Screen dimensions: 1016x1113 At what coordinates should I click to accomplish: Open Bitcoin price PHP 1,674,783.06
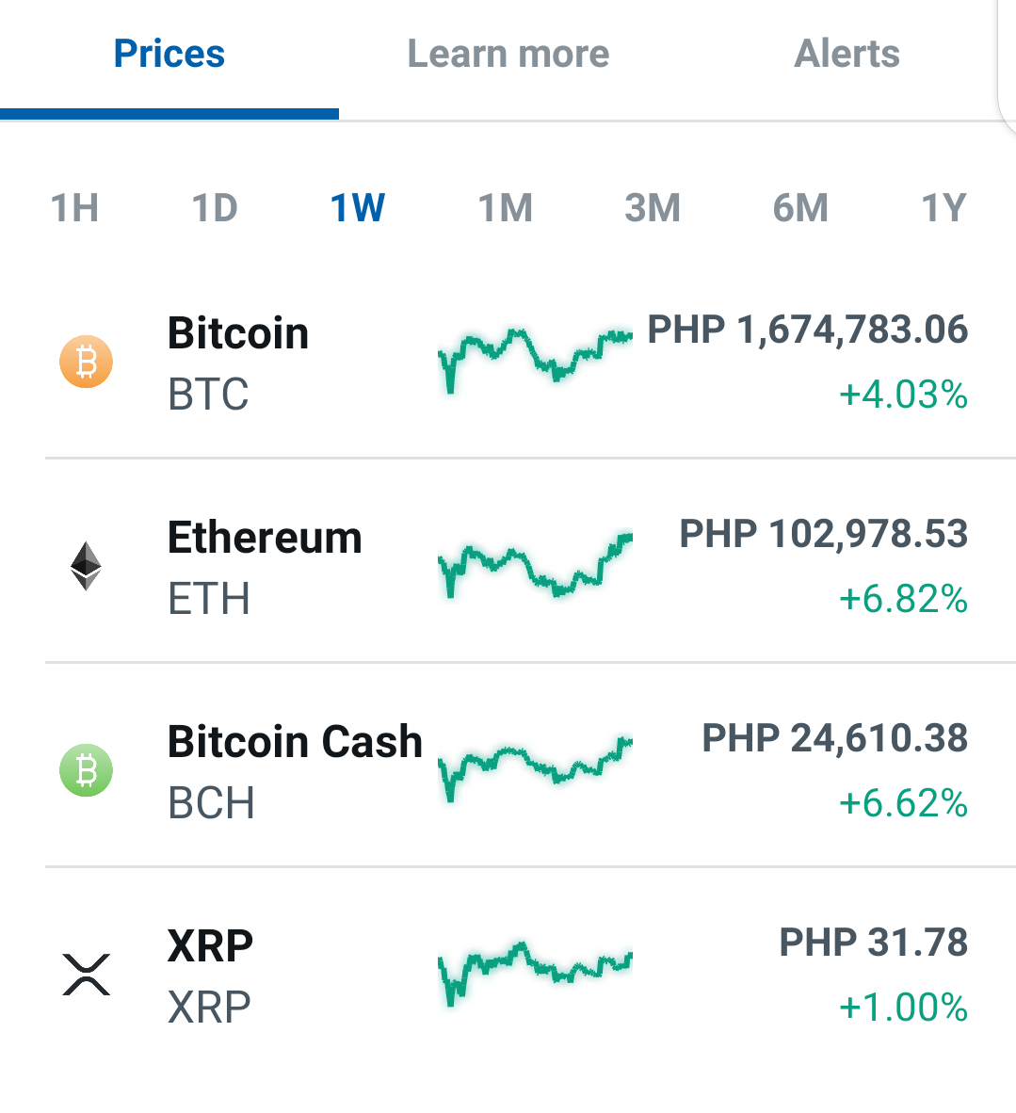807,331
